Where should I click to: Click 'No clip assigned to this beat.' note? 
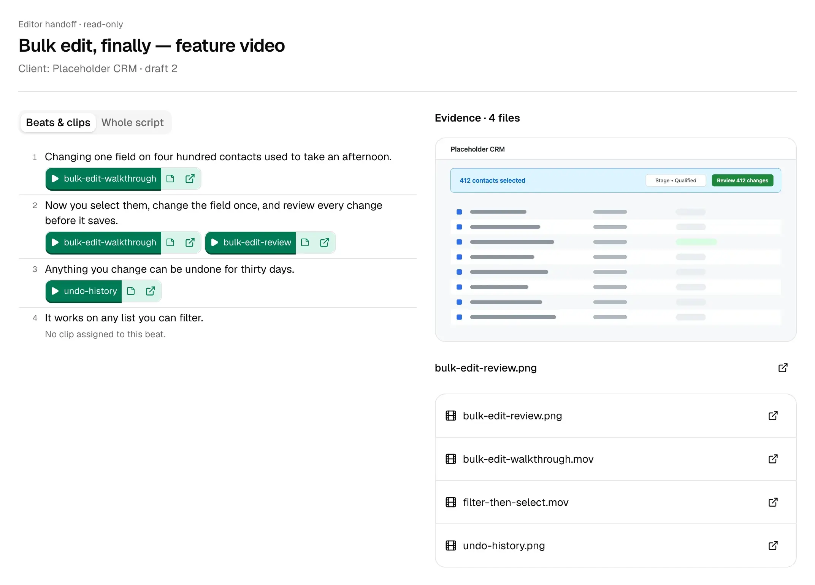pos(105,334)
